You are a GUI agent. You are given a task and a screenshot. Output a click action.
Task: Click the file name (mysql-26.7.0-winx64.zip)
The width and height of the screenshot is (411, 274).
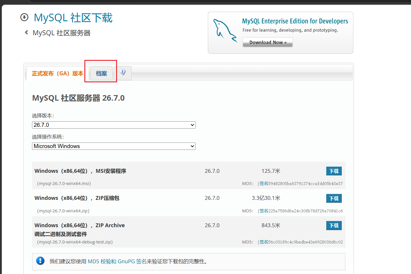pyautogui.click(x=63, y=211)
